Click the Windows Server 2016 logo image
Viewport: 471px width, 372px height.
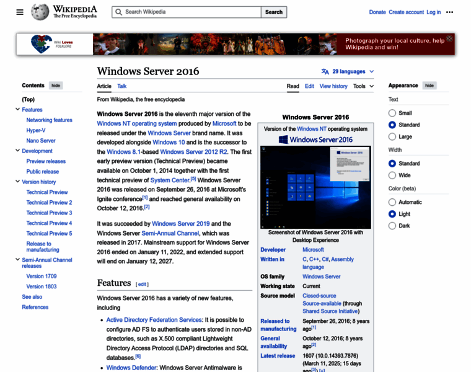(x=315, y=139)
